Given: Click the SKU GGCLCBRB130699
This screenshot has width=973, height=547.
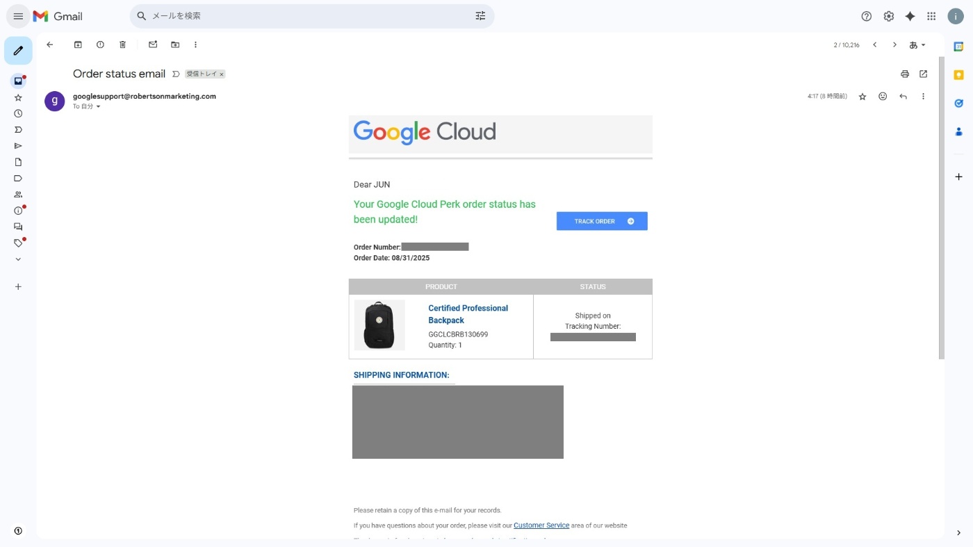Looking at the screenshot, I should coord(458,334).
